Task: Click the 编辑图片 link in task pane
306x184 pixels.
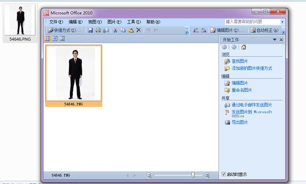Action: point(240,83)
